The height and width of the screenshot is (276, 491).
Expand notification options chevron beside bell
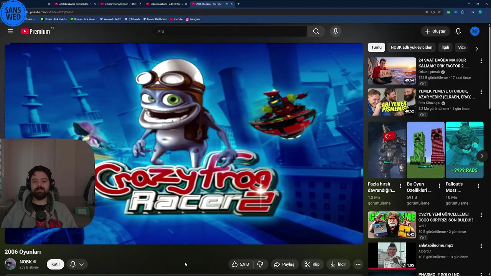[81, 264]
